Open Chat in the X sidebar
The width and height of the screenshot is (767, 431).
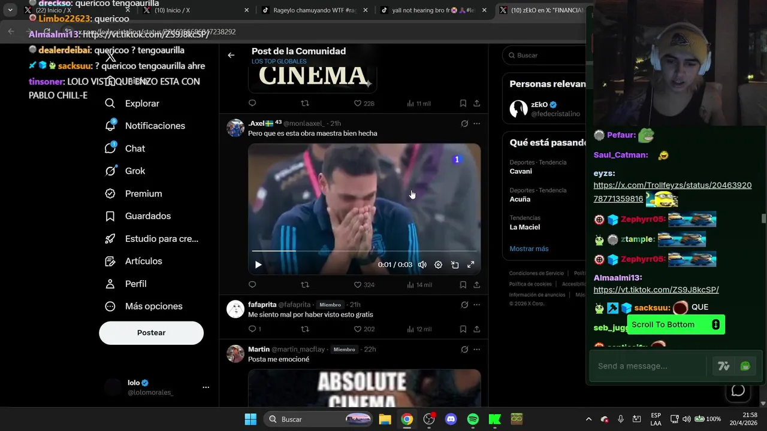coord(125,148)
